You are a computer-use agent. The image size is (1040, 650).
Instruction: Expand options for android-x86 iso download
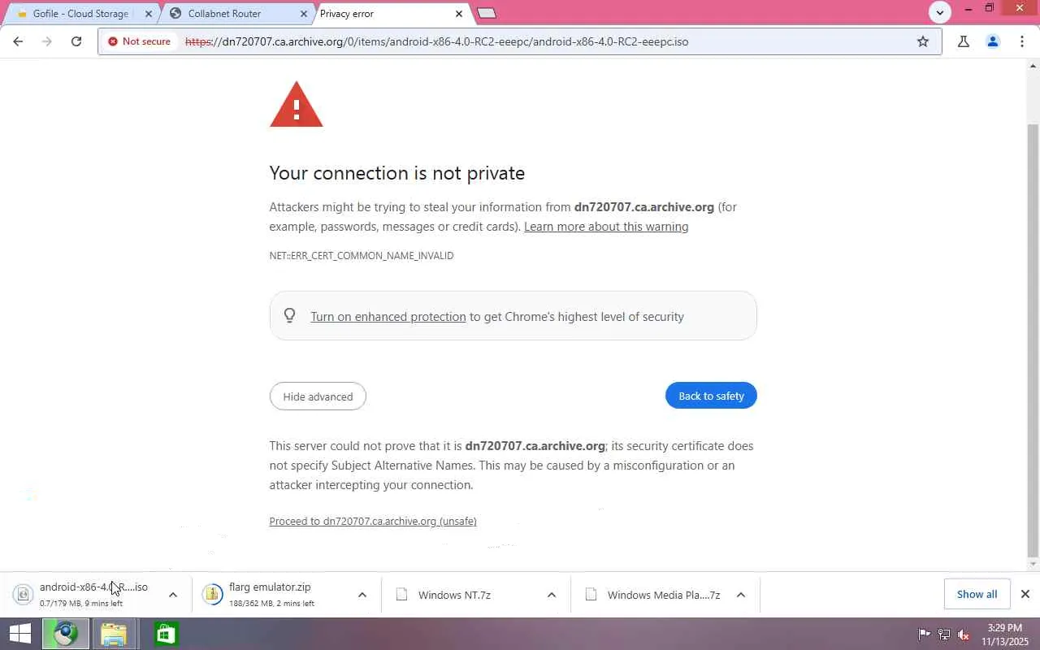[173, 595]
